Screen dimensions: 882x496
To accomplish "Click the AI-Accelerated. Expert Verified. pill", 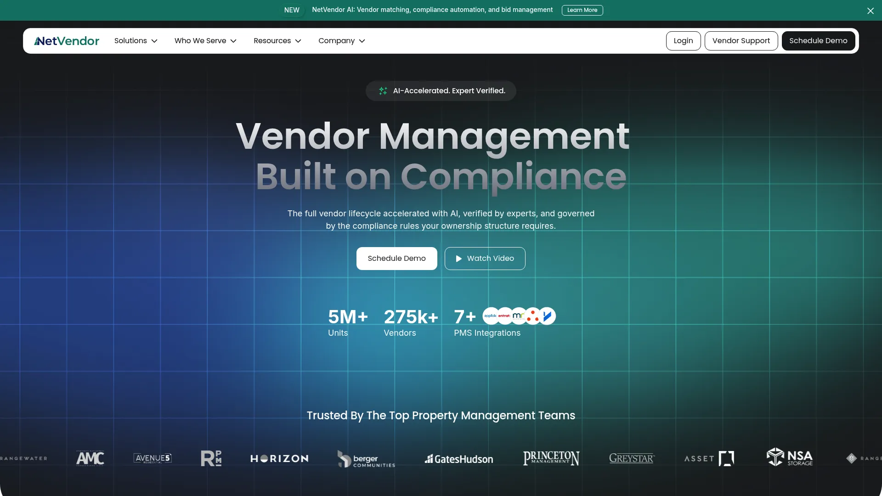I will [441, 91].
